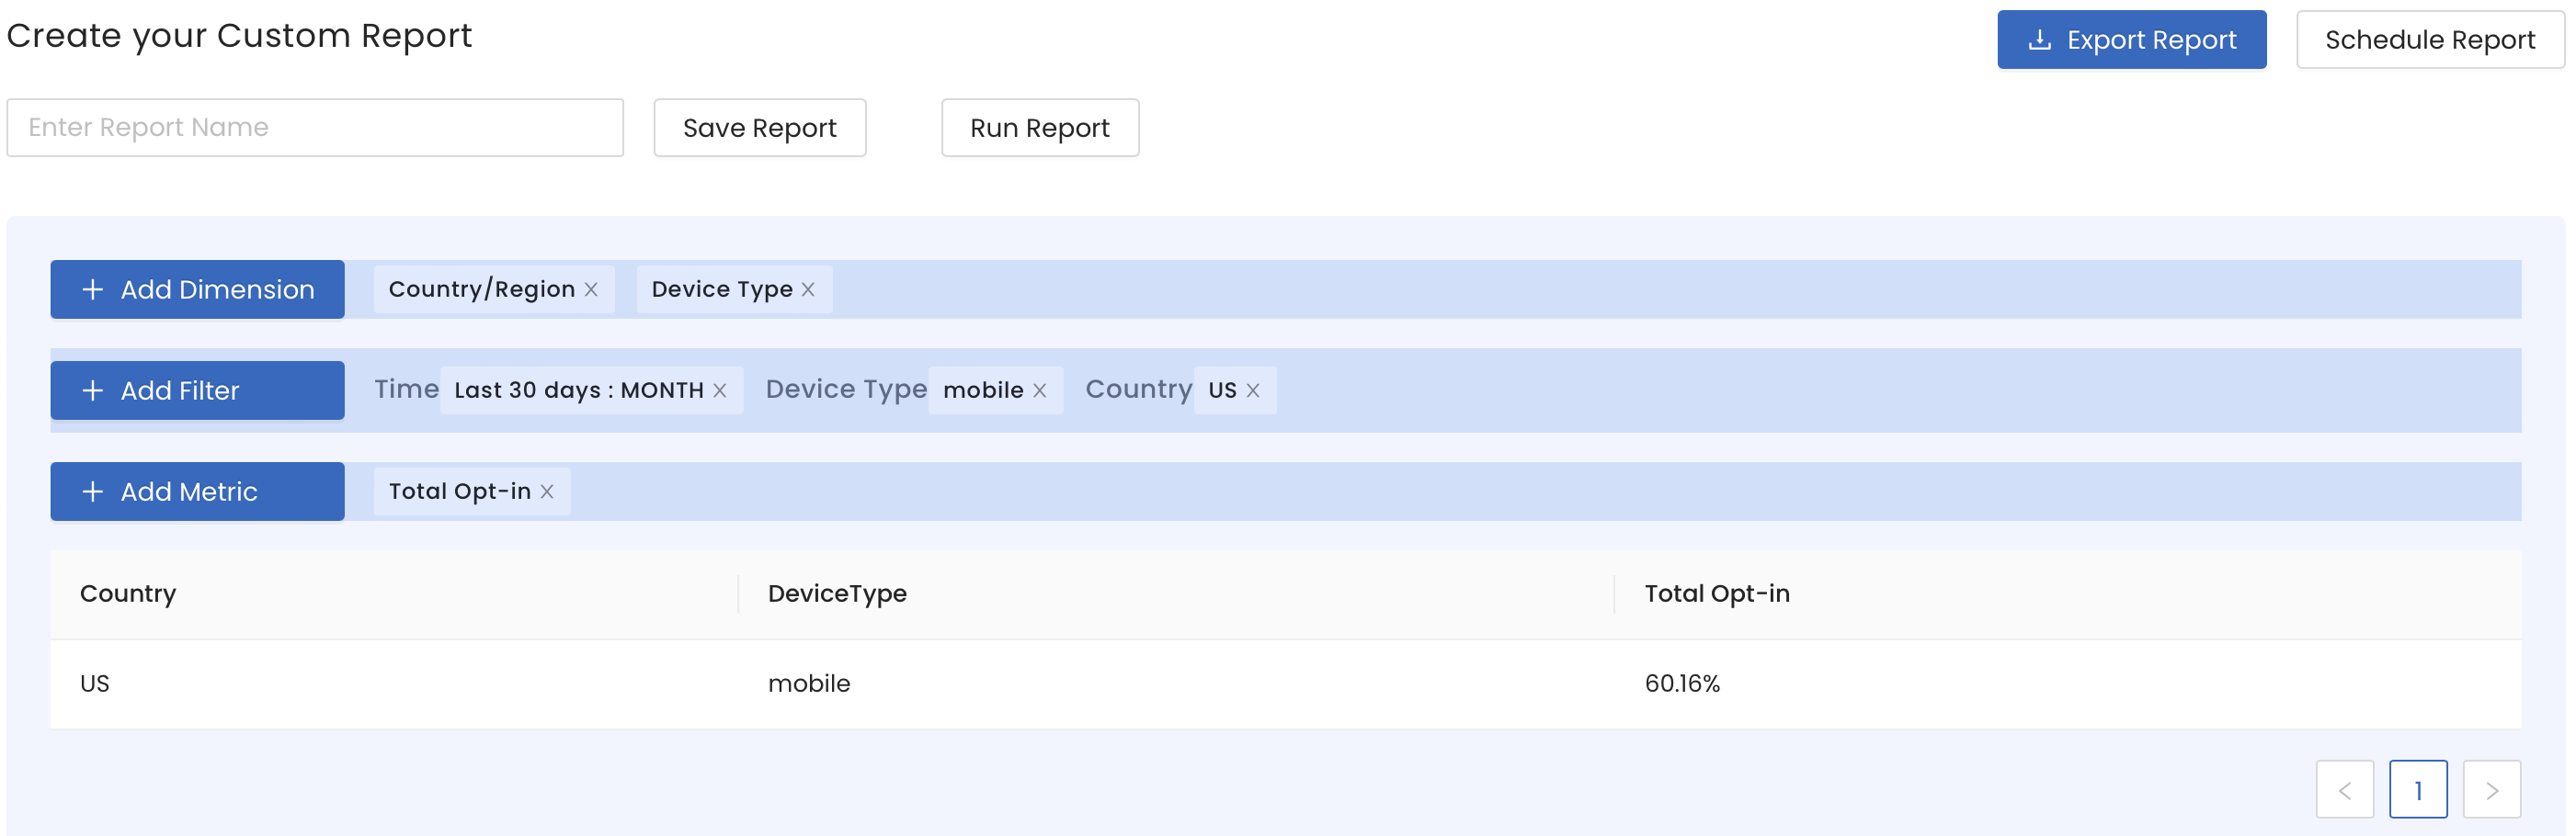This screenshot has height=836, width=2576.
Task: Remove the mobile device type filter
Action: (1040, 390)
